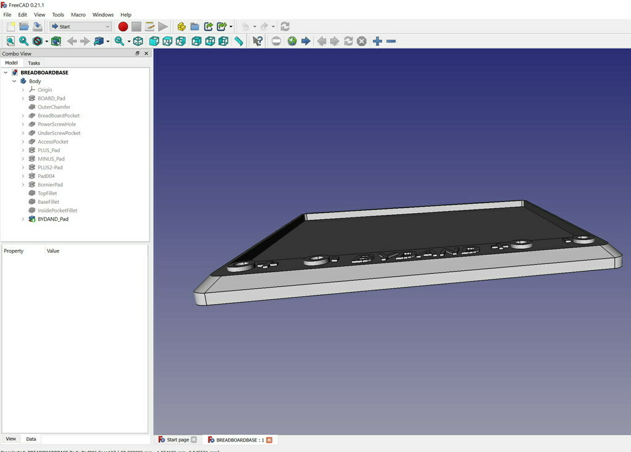
Task: Click Fit all view icon
Action: click(x=10, y=41)
